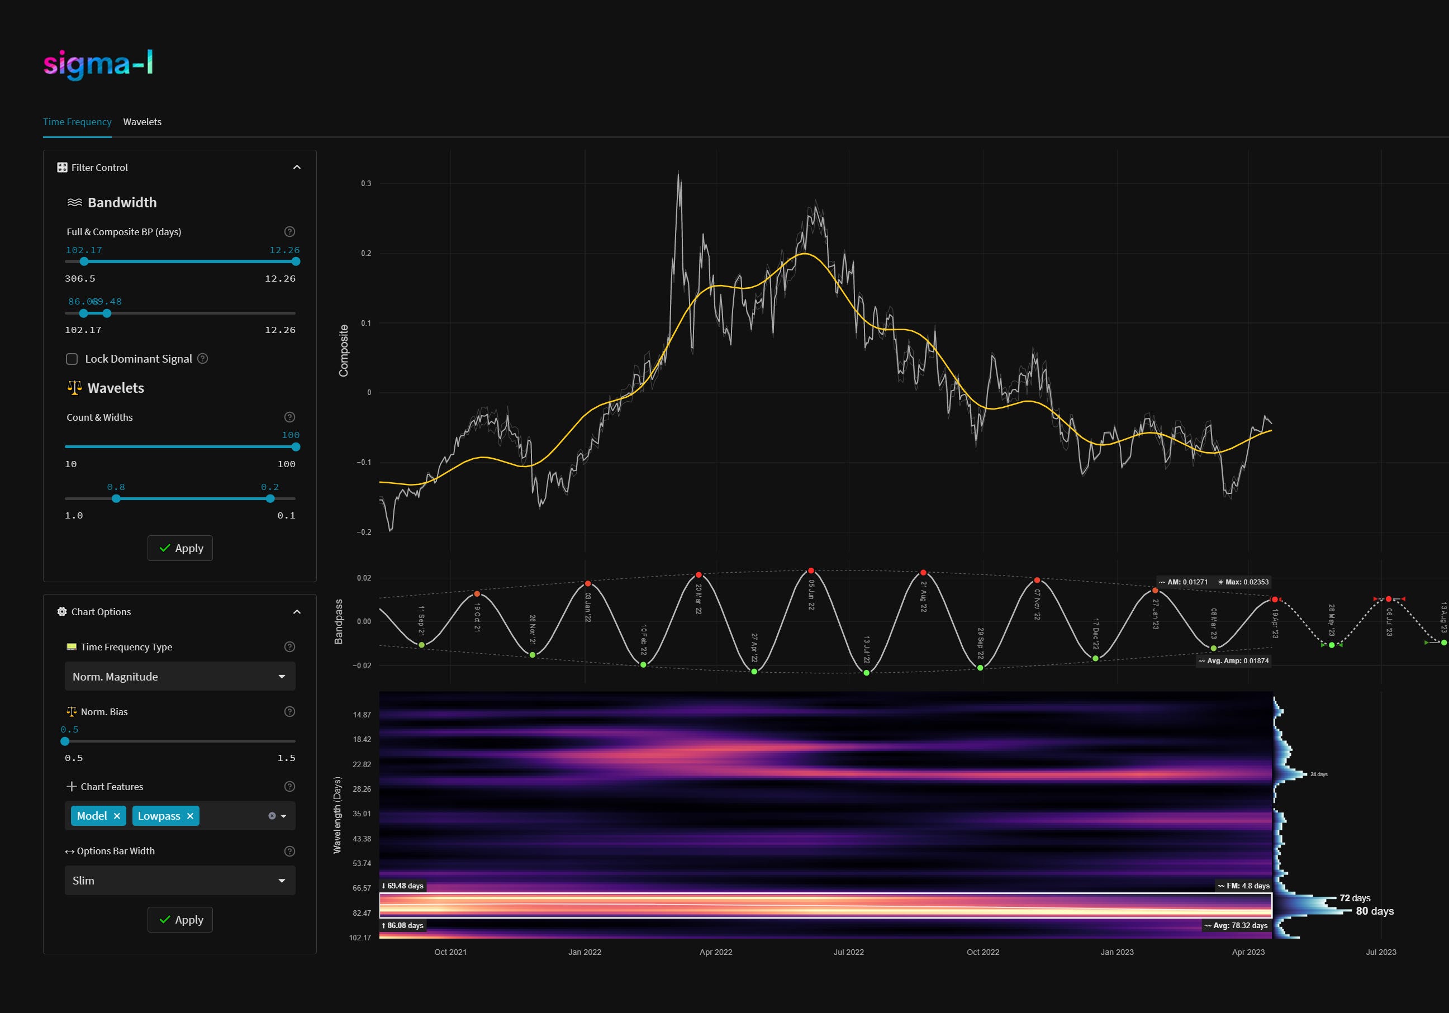Open help for Norm. Bias
The height and width of the screenshot is (1013, 1449).
pos(289,712)
